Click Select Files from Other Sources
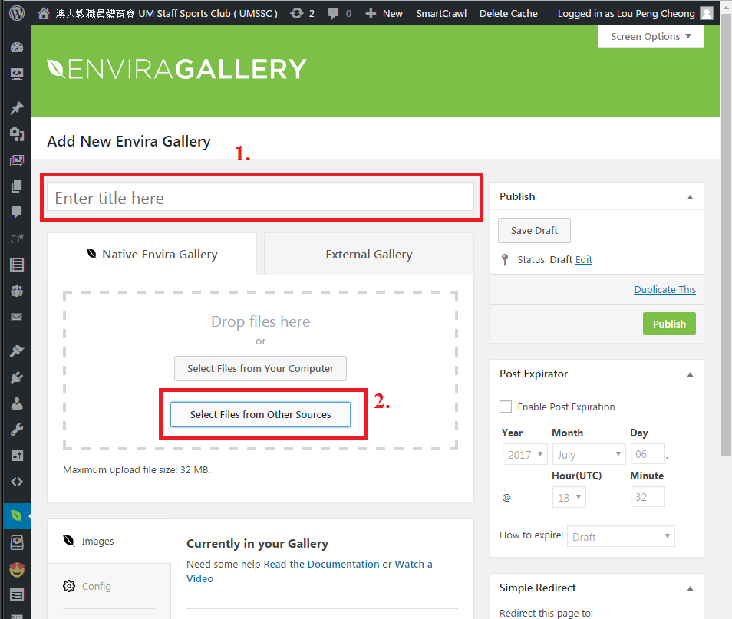The width and height of the screenshot is (732, 619). (260, 414)
